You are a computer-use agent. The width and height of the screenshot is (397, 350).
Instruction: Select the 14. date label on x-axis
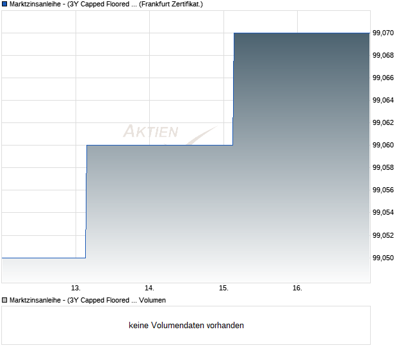(149, 288)
